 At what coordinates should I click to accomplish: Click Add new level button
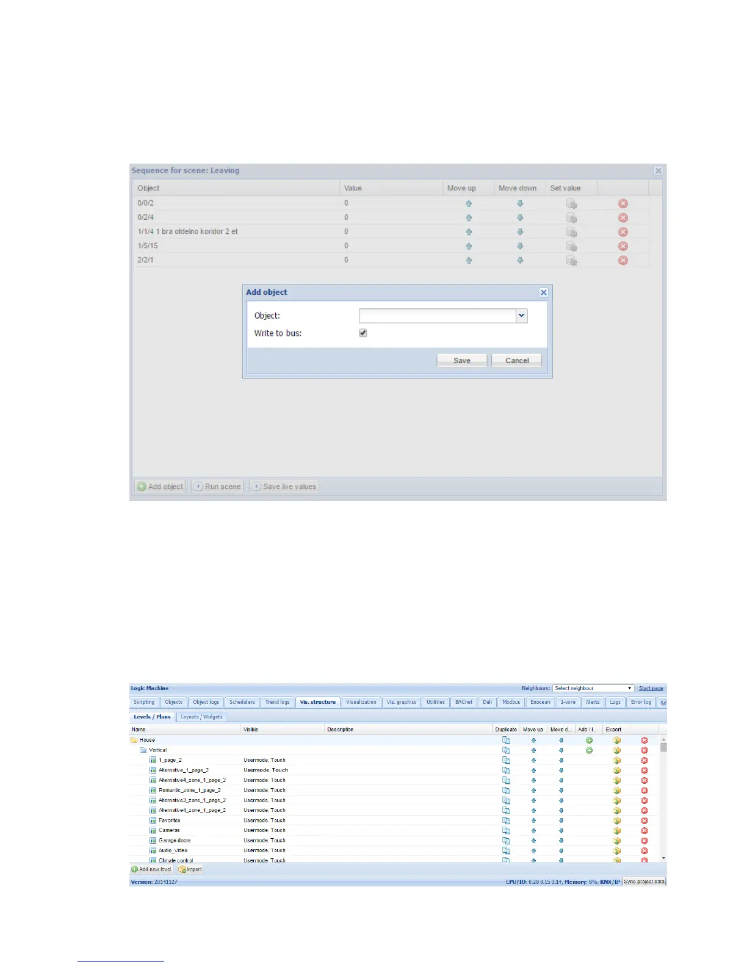(x=151, y=869)
